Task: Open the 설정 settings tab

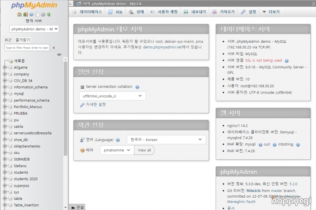Action: 248,12
